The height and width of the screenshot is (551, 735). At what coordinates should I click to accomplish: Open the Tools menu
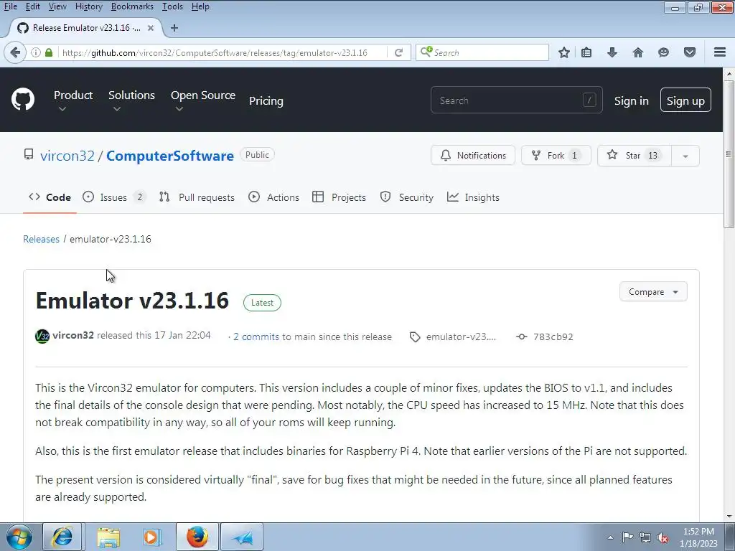tap(172, 6)
